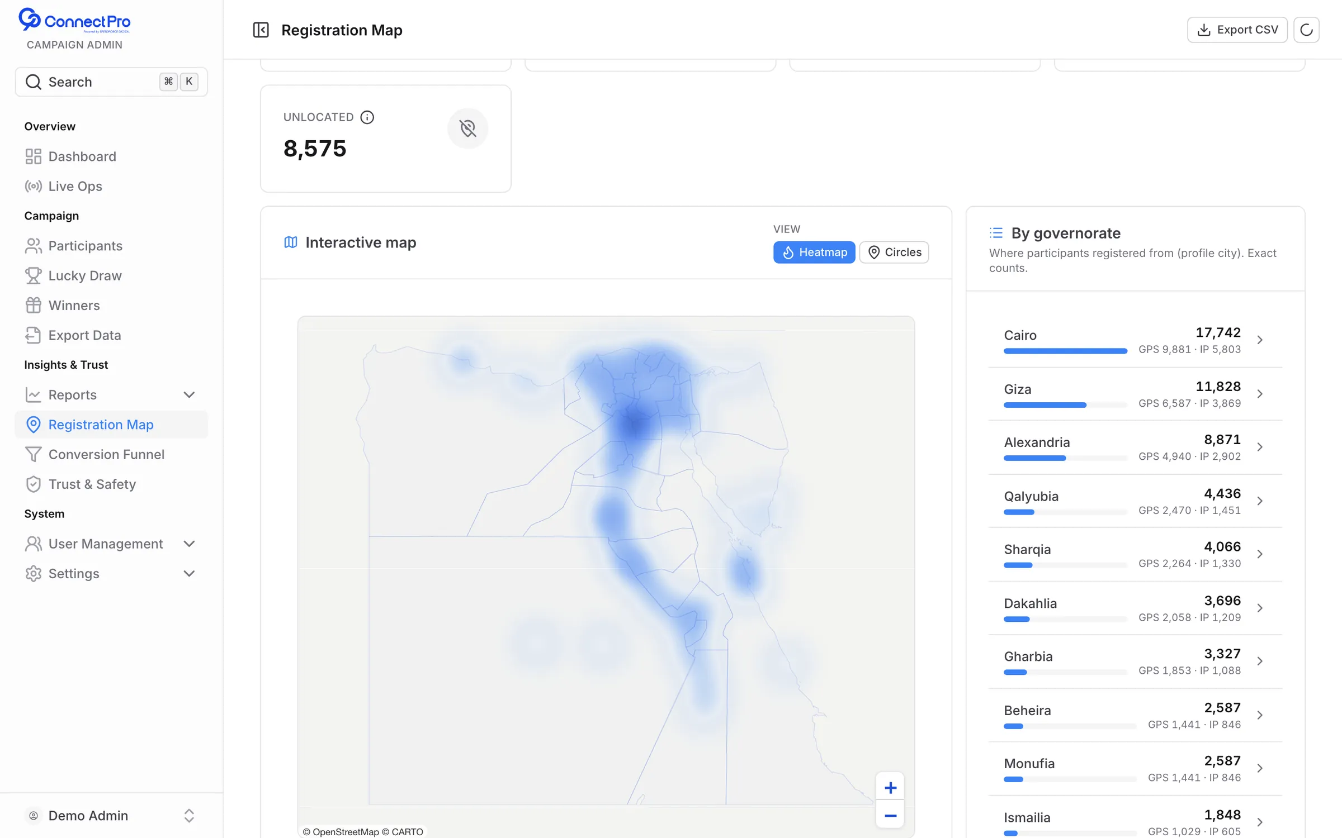Open Trust & Safety page
The width and height of the screenshot is (1342, 838).
[x=111, y=484]
